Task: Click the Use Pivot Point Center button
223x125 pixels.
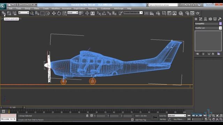Action: pyautogui.click(x=81, y=13)
